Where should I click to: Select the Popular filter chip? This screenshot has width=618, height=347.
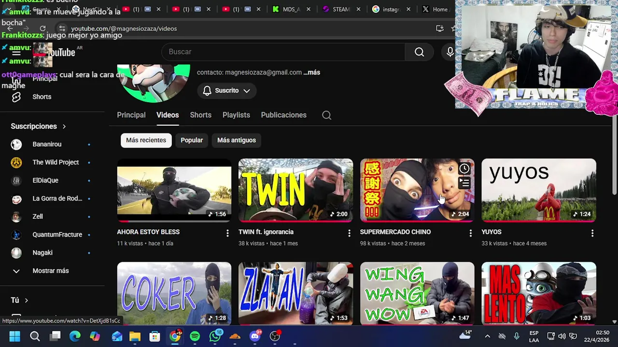[192, 140]
